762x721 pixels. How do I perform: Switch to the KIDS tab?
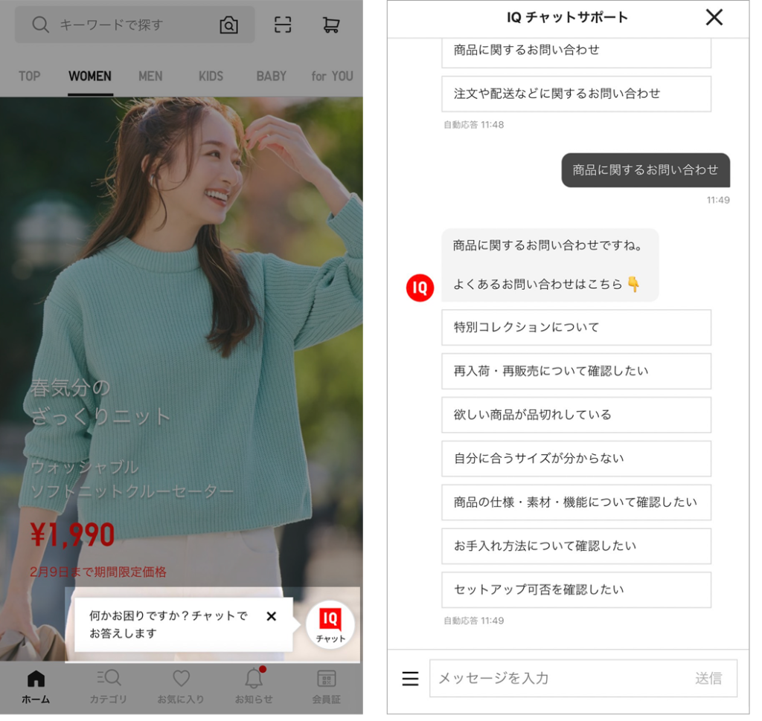click(x=211, y=76)
